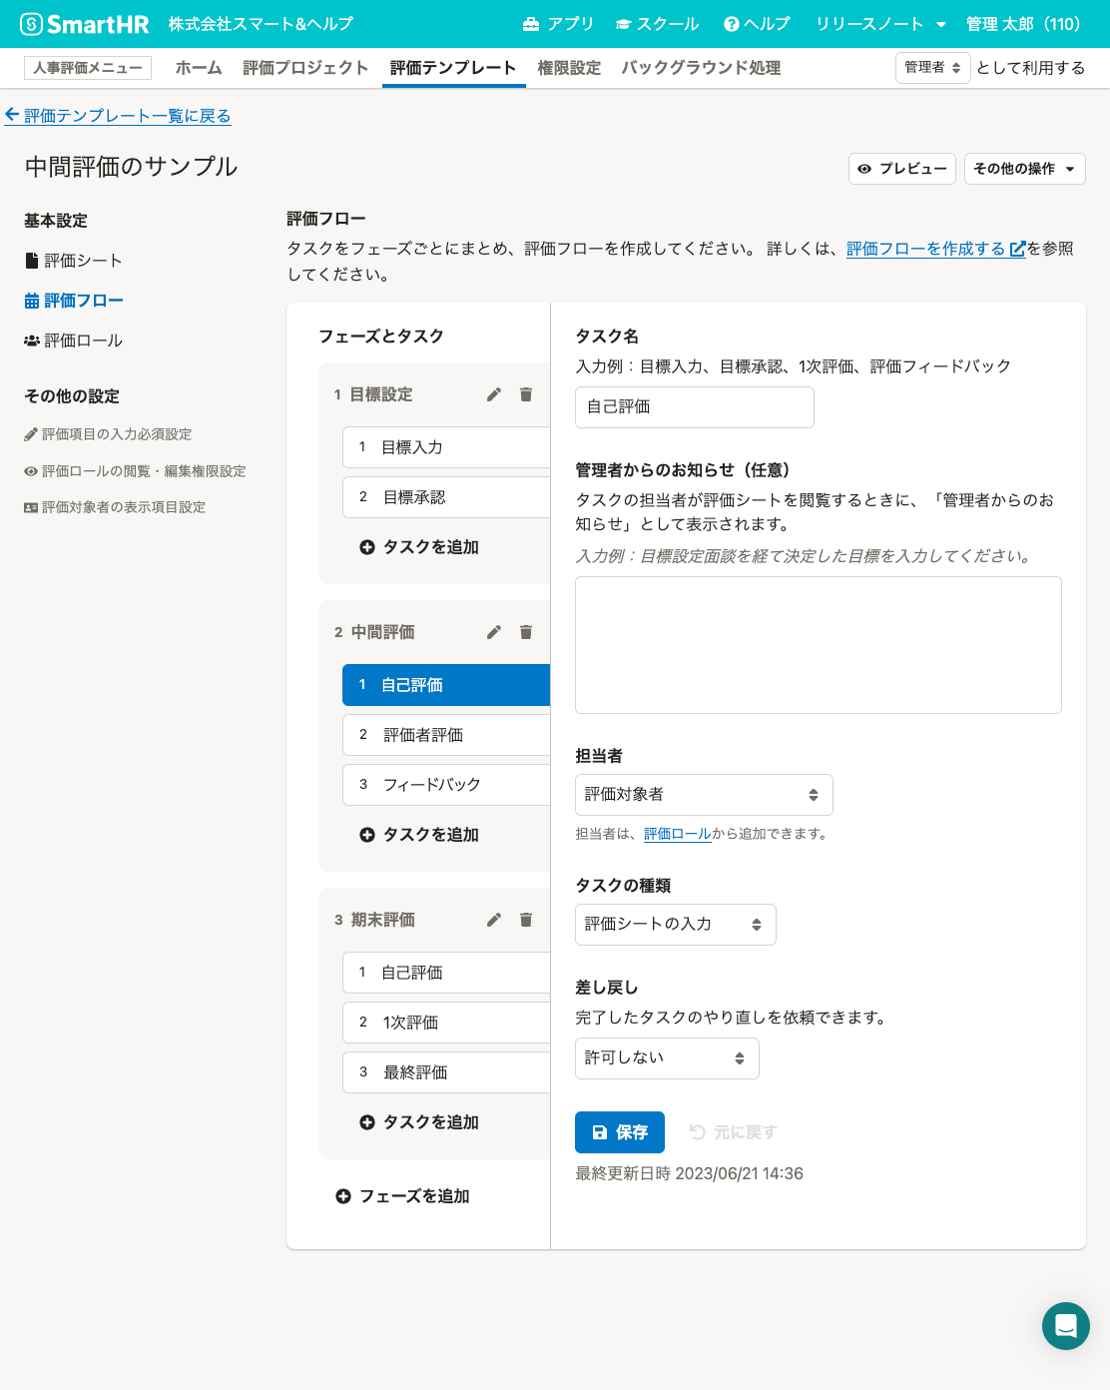Open the 担当者 dropdown showing 評価対象者

(x=704, y=795)
